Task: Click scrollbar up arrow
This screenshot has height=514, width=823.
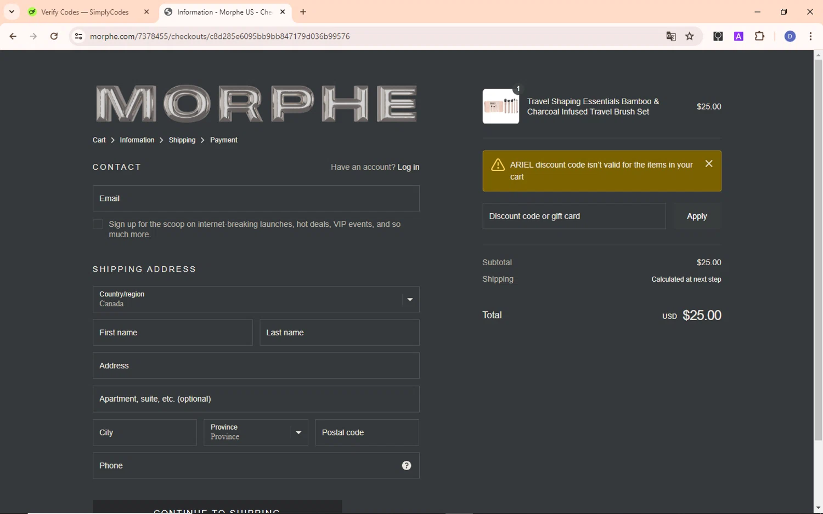Action: point(818,55)
